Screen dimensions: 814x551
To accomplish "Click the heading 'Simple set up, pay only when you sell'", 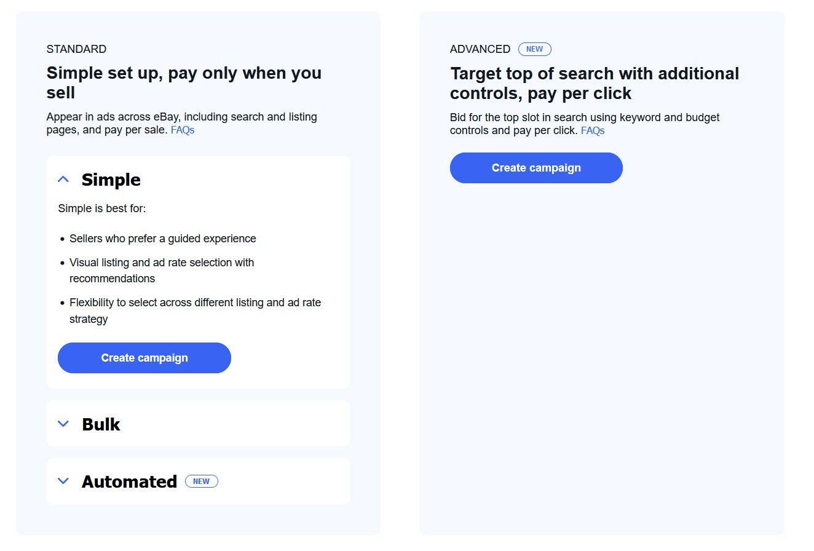I will [183, 82].
